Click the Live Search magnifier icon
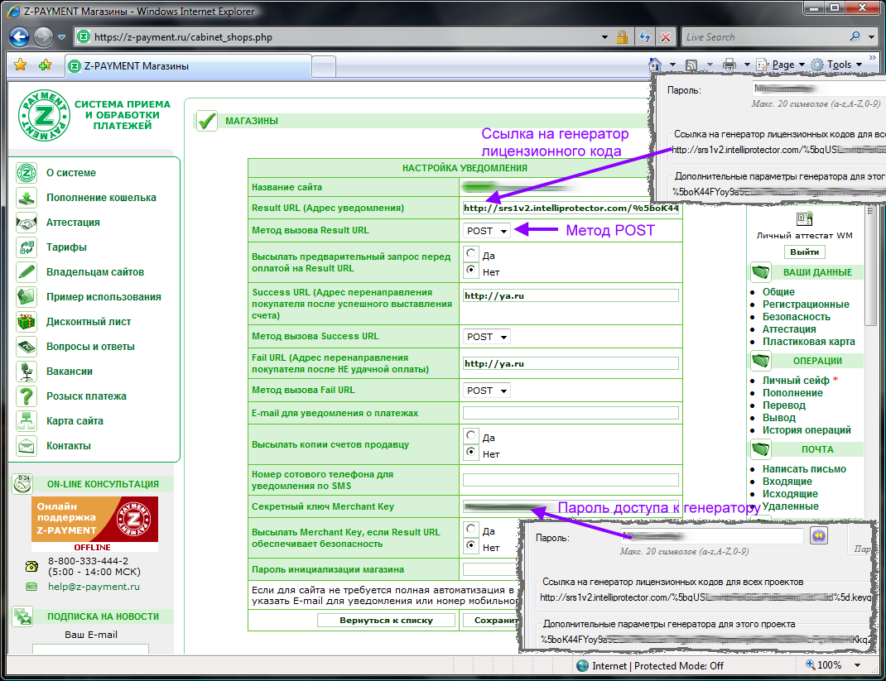 click(855, 36)
